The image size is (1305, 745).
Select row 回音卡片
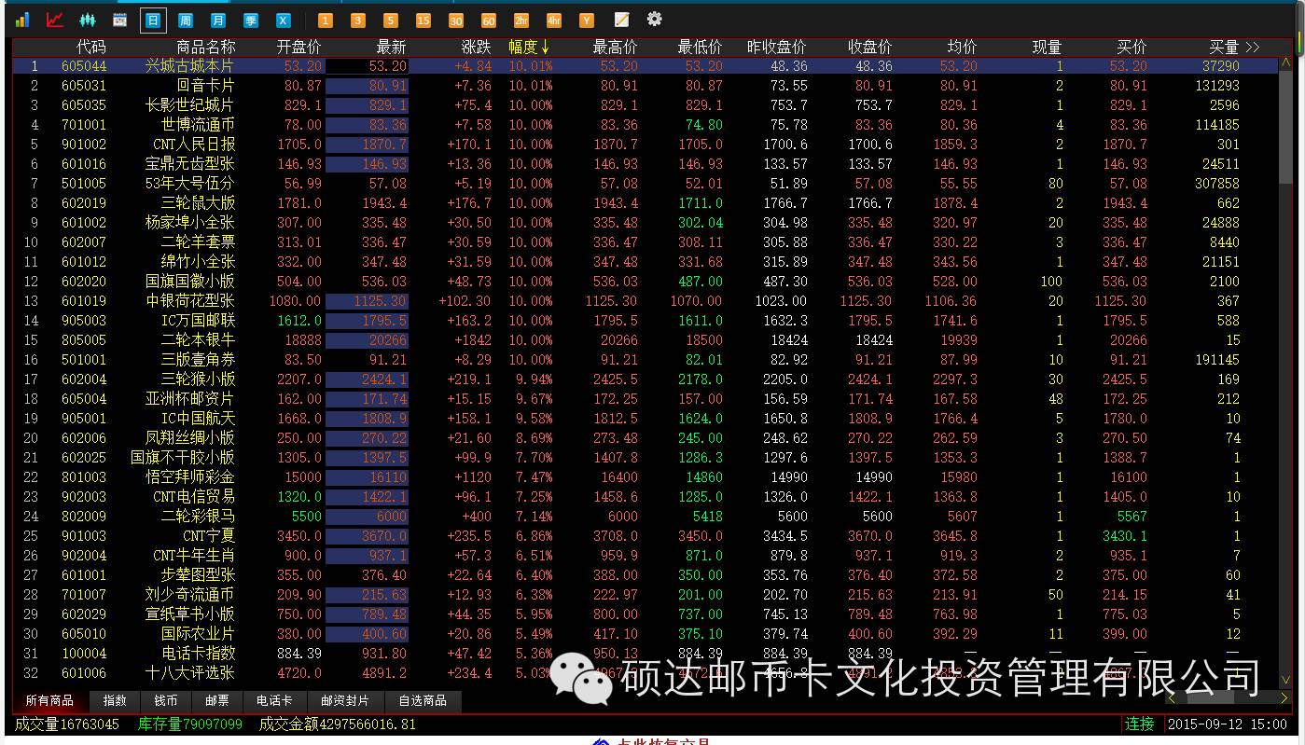645,86
